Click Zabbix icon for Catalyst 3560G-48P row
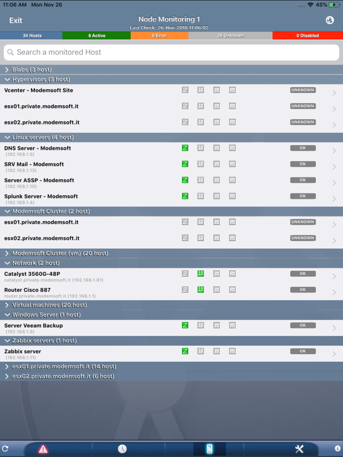The image size is (343, 457). pos(185,274)
